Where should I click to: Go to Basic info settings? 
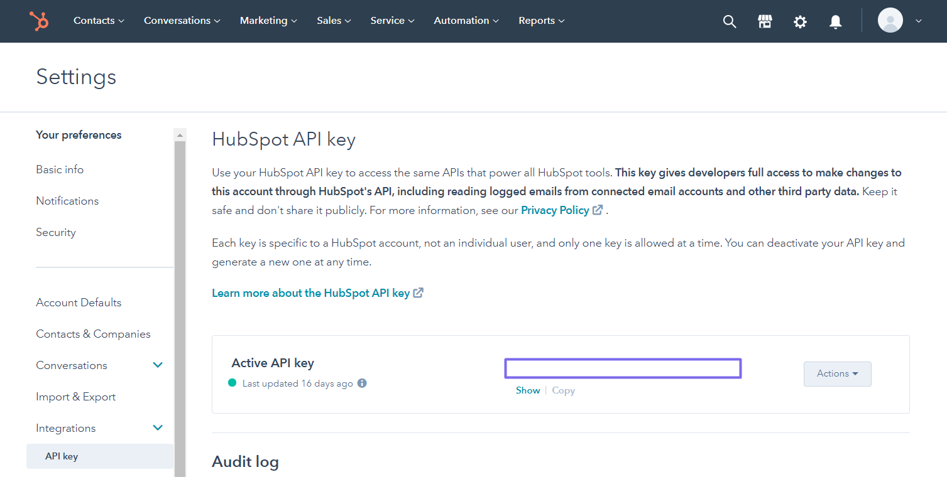pyautogui.click(x=60, y=169)
